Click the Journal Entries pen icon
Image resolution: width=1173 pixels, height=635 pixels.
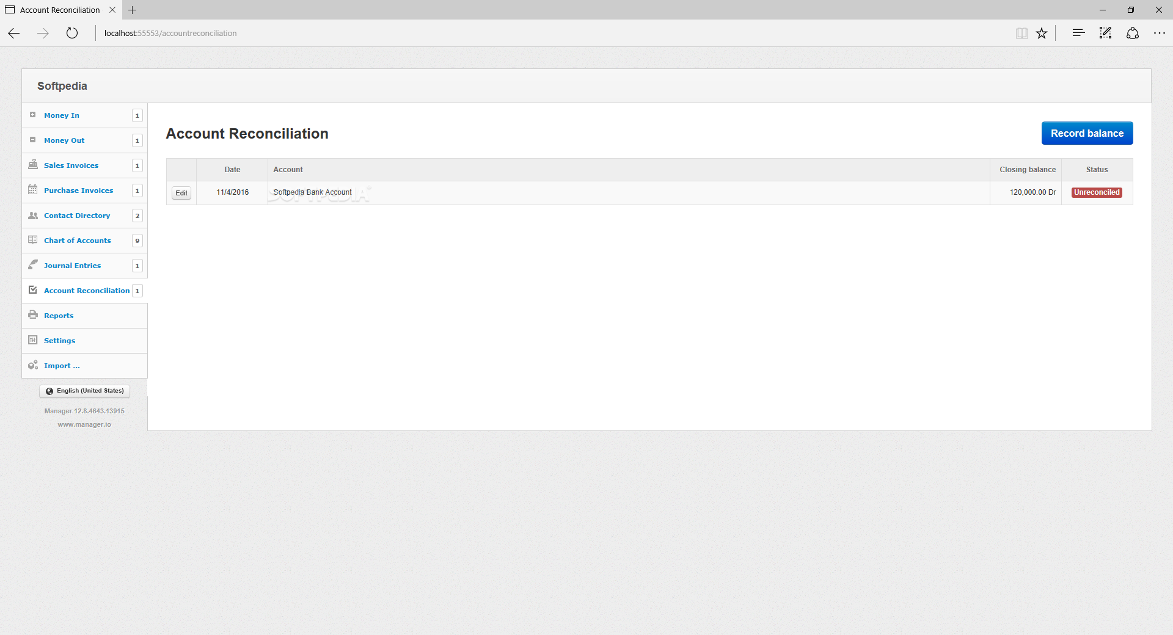click(x=33, y=265)
